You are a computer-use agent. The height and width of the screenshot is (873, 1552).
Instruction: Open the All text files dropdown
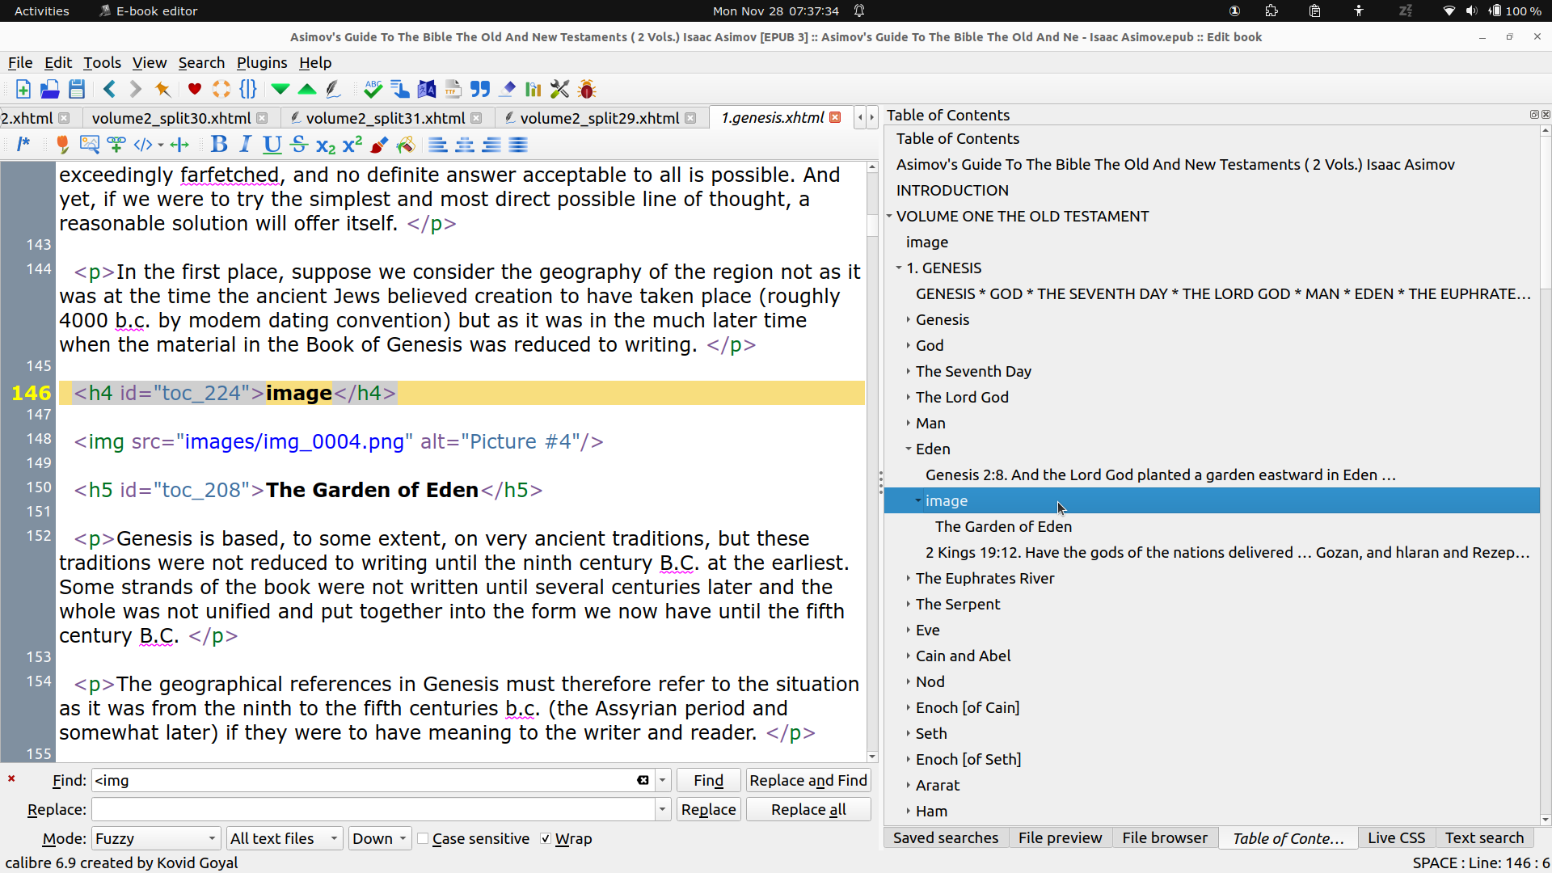pos(284,839)
